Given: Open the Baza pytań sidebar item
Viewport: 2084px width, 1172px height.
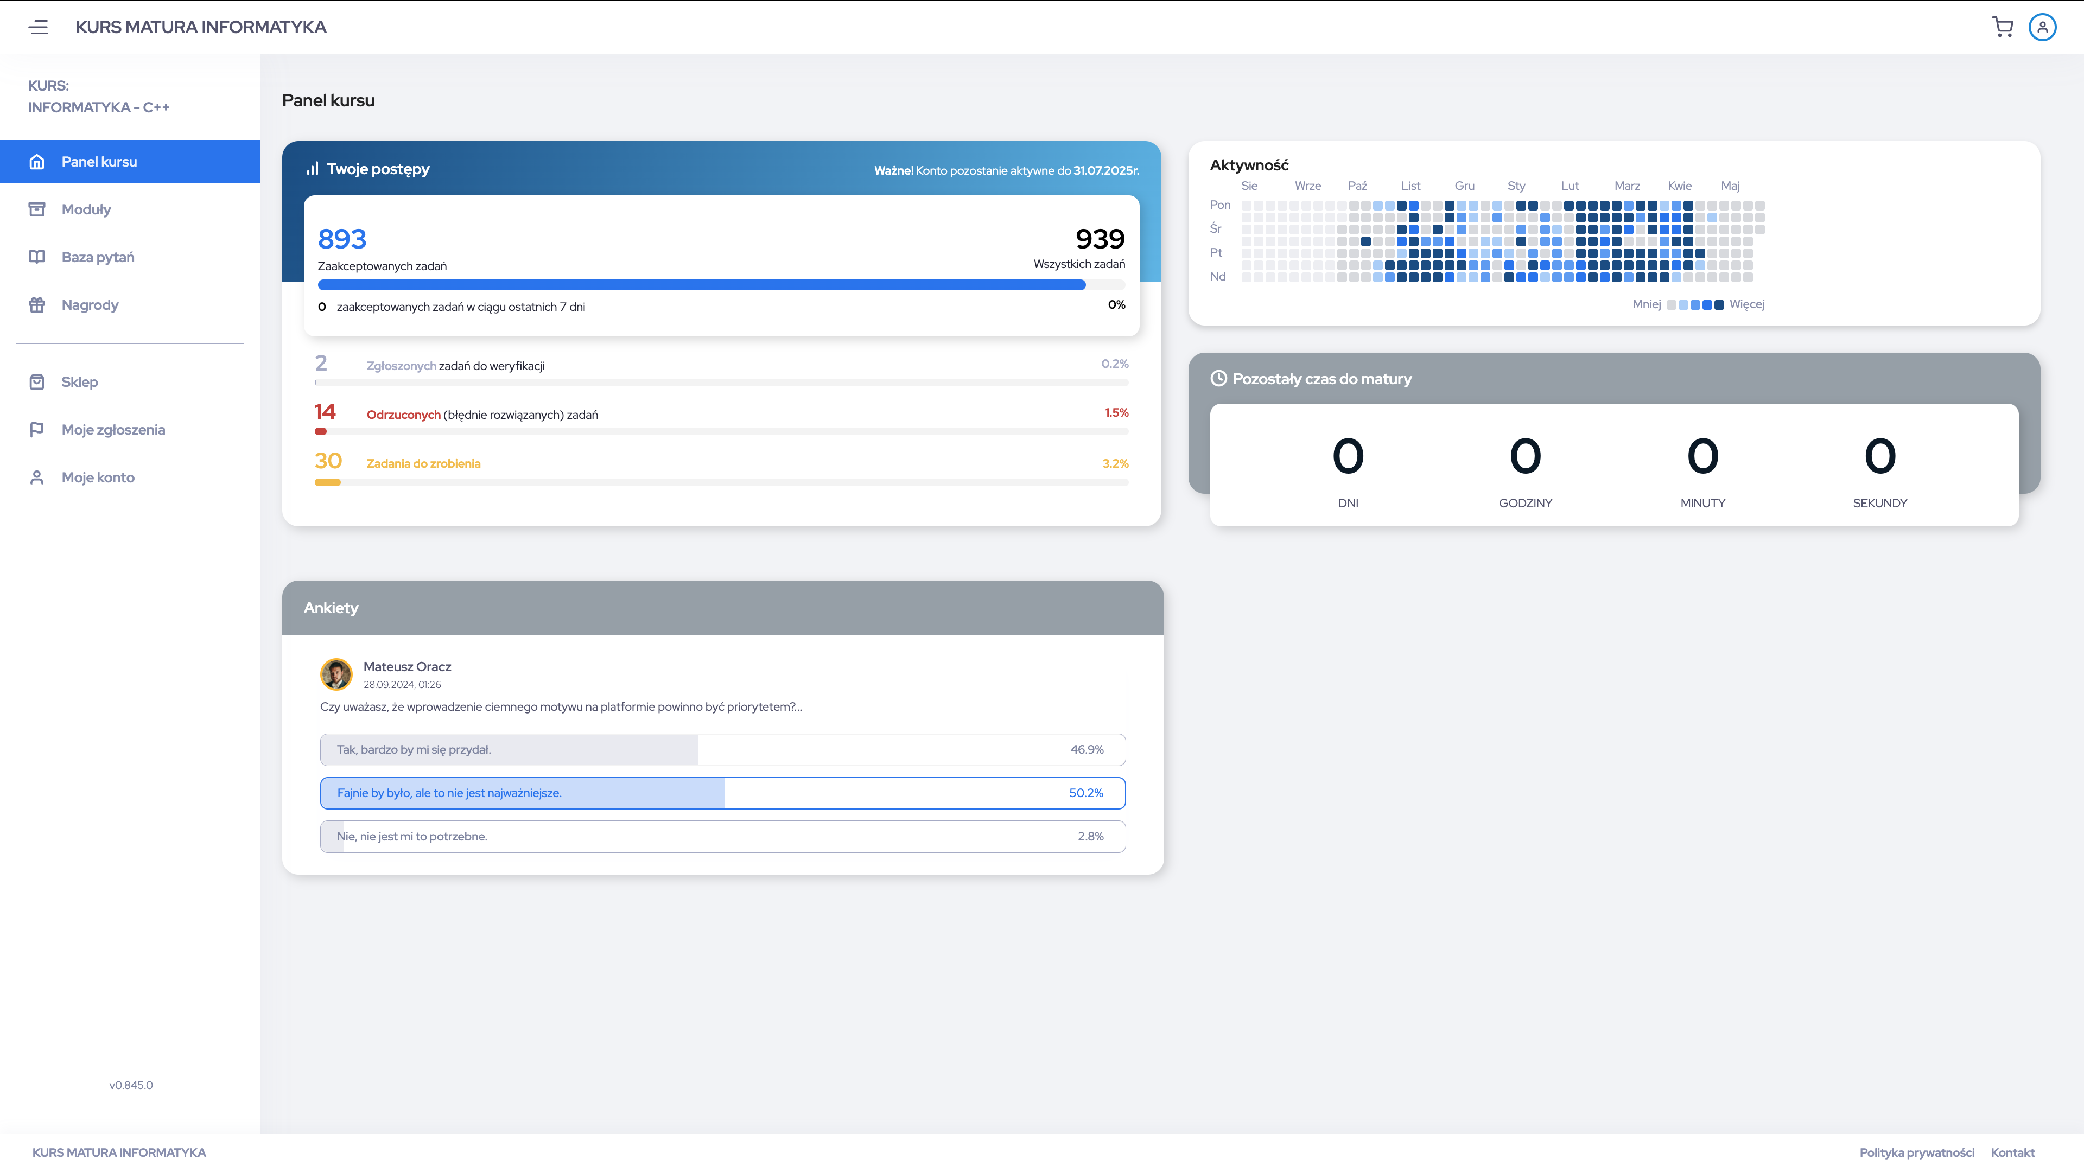Looking at the screenshot, I should tap(130, 257).
